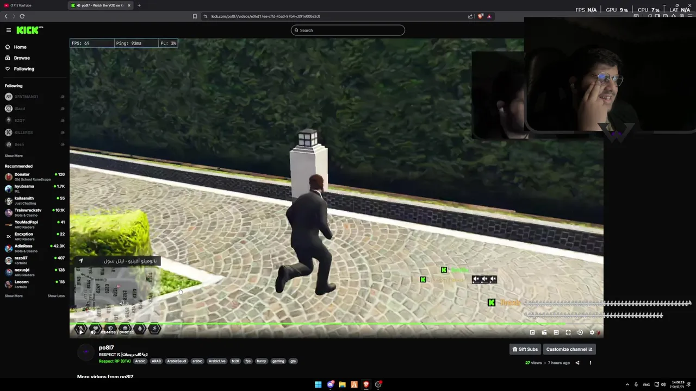This screenshot has height=391, width=696.
Task: Focus the Kick search field
Action: (x=348, y=30)
